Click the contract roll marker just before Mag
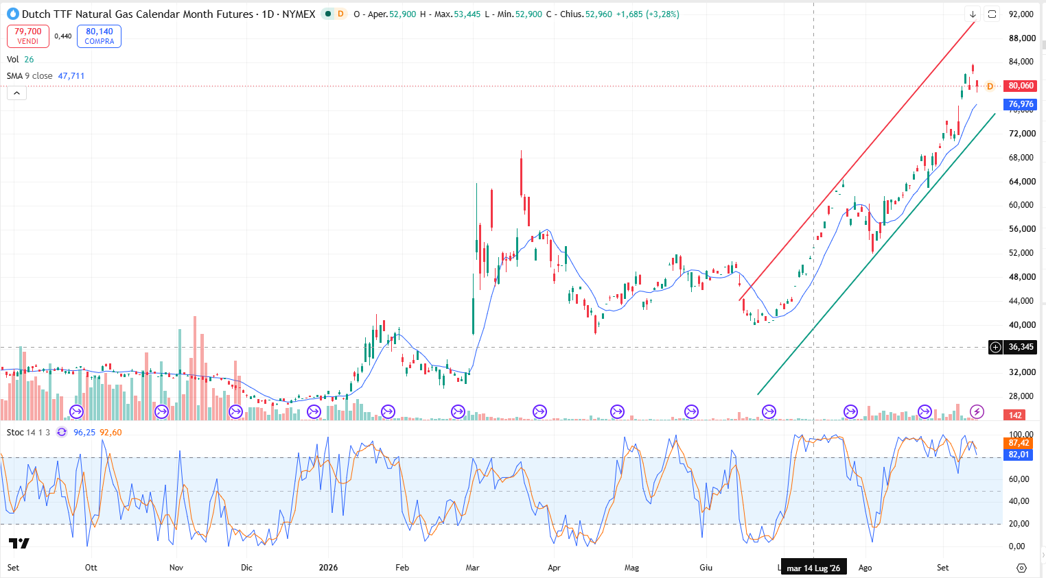This screenshot has height=578, width=1046. (617, 411)
